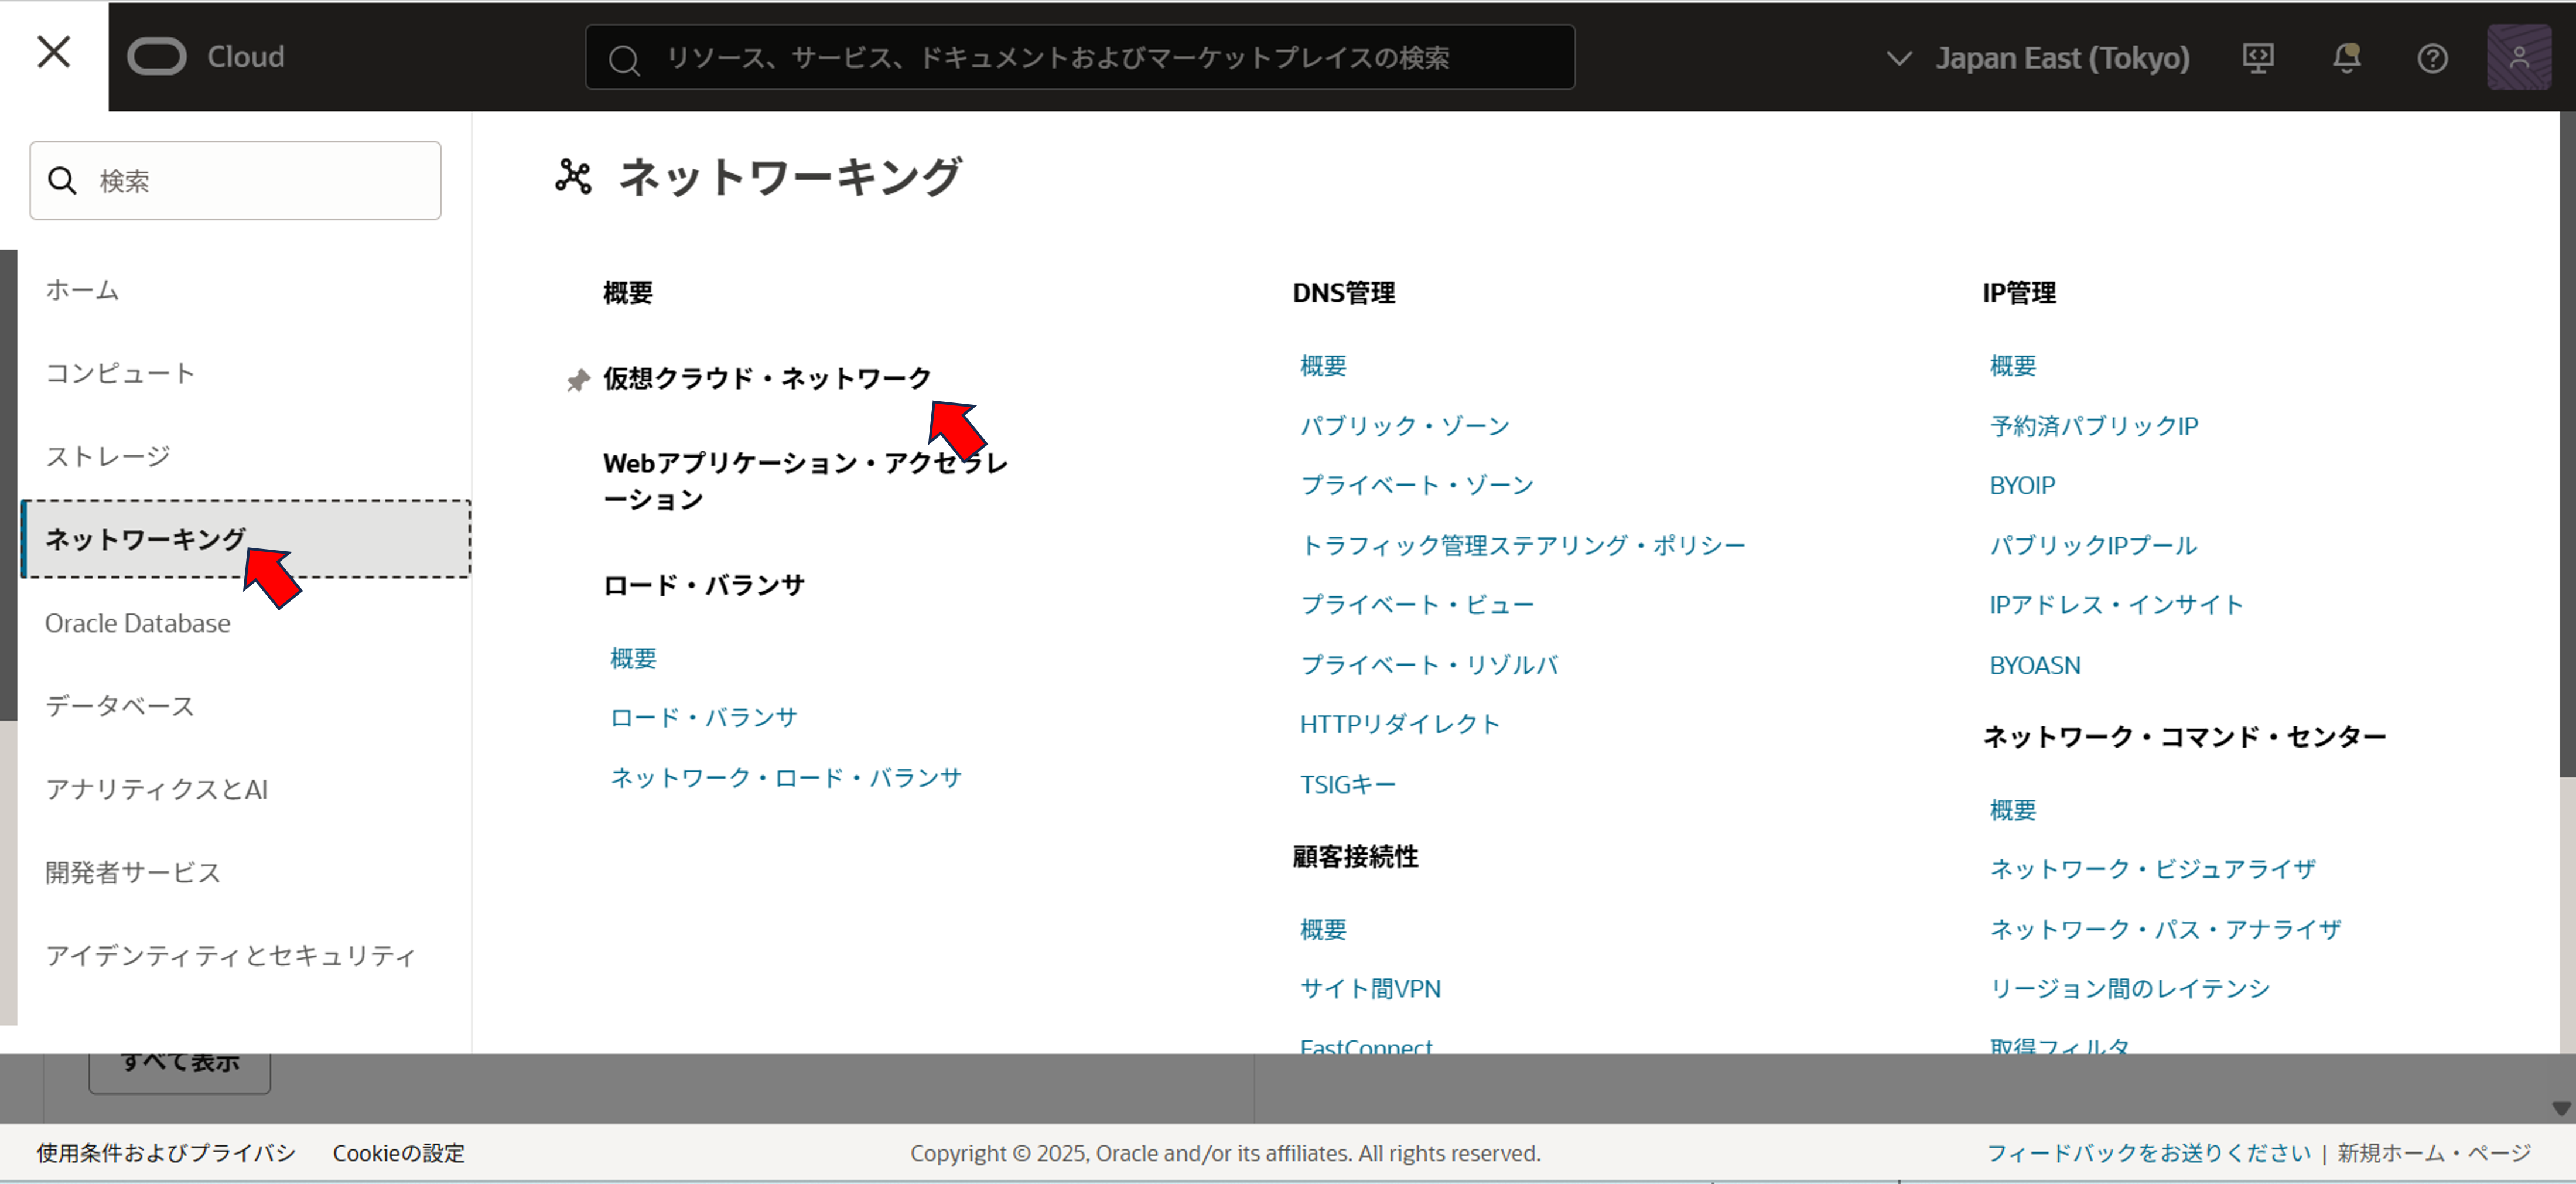Unpin 仮想クラウド・ネットワーク using pin icon

coord(578,380)
